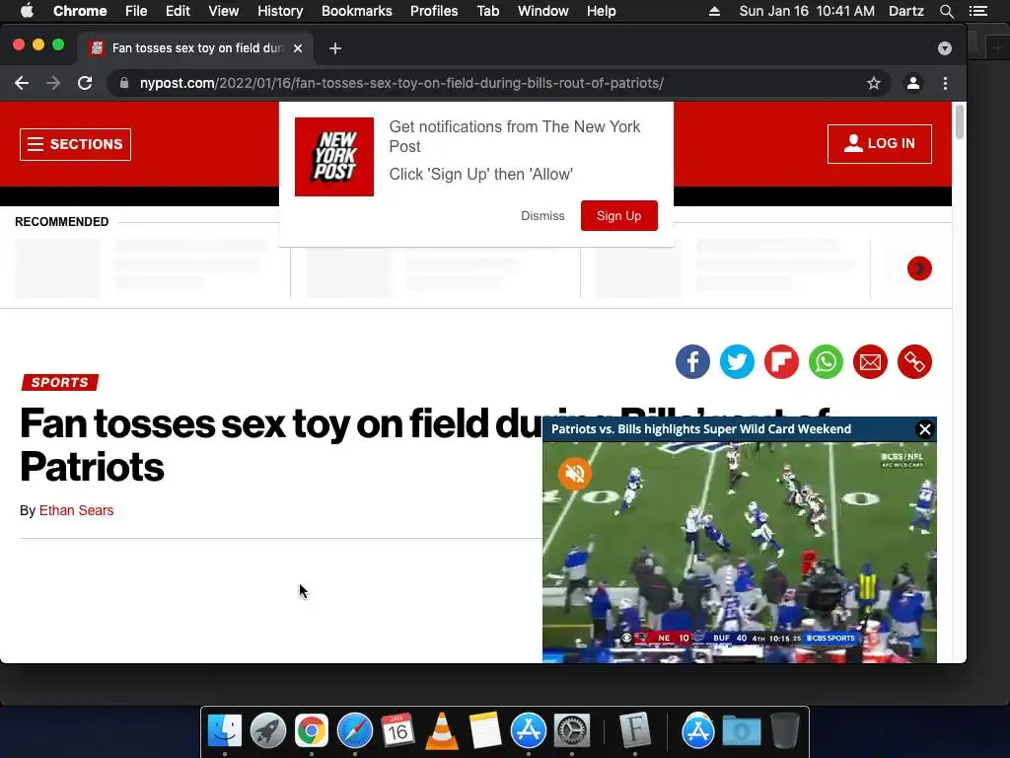Select the Fan tosses article tab
Image resolution: width=1010 pixels, height=758 pixels.
pos(196,48)
